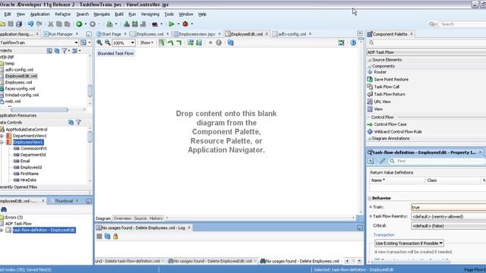Open the Task Flow Reentry dropdown
Viewport: 486px width, 273px height.
point(449,216)
